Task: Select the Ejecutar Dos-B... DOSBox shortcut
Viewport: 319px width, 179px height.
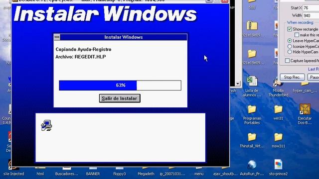Action: click(x=305, y=114)
